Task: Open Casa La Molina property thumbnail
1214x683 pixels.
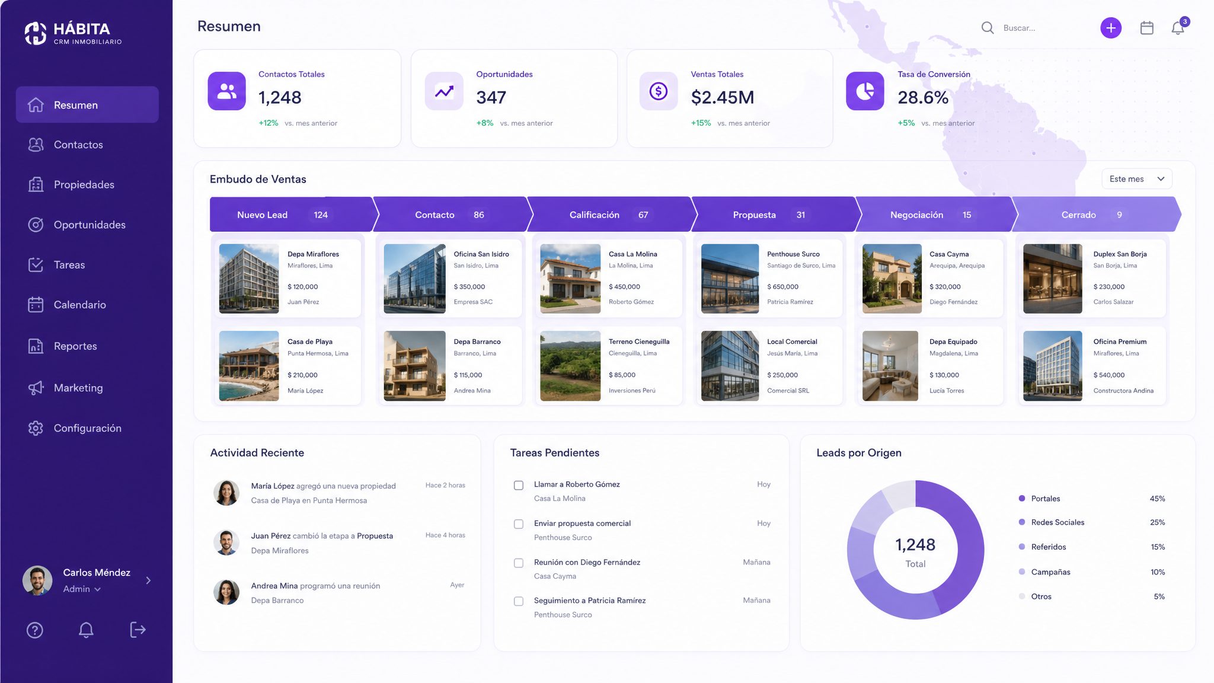Action: (x=570, y=279)
